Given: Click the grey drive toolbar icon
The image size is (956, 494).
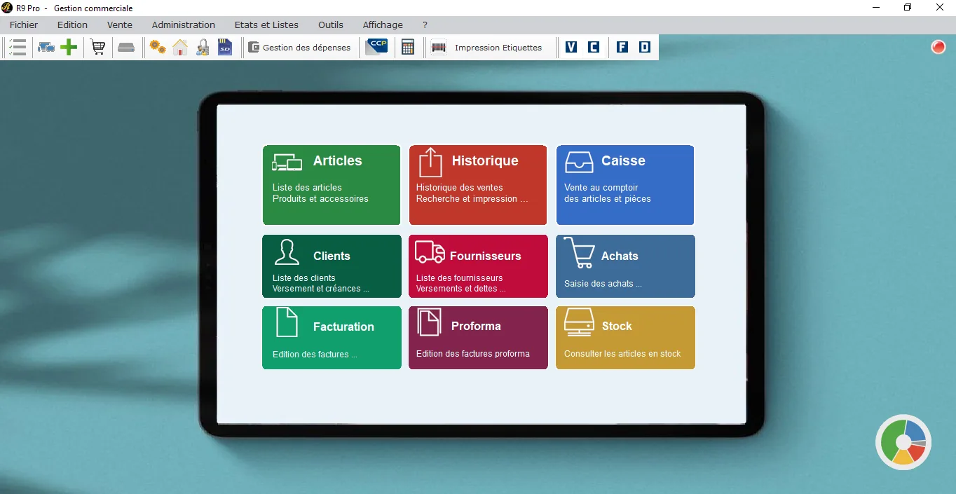Looking at the screenshot, I should 126,48.
